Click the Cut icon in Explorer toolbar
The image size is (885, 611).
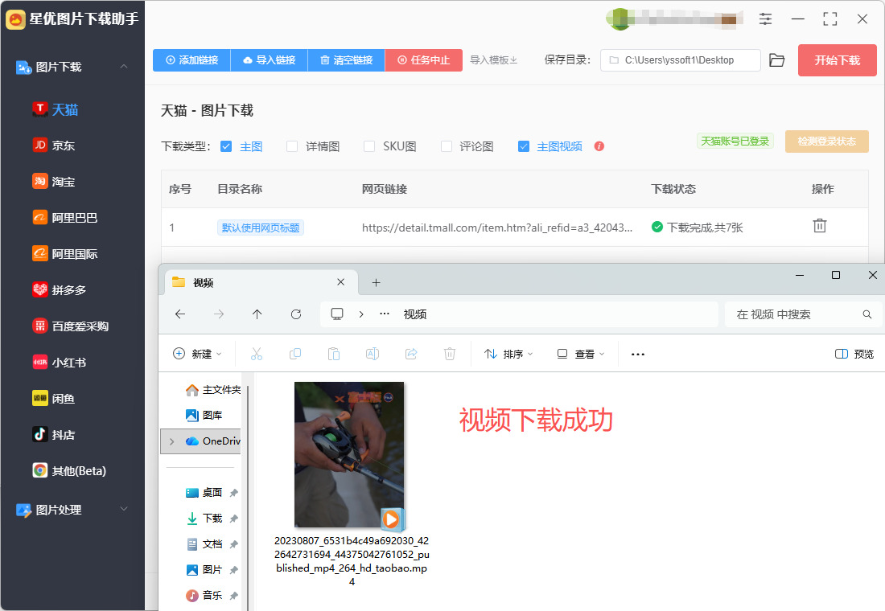tap(256, 354)
